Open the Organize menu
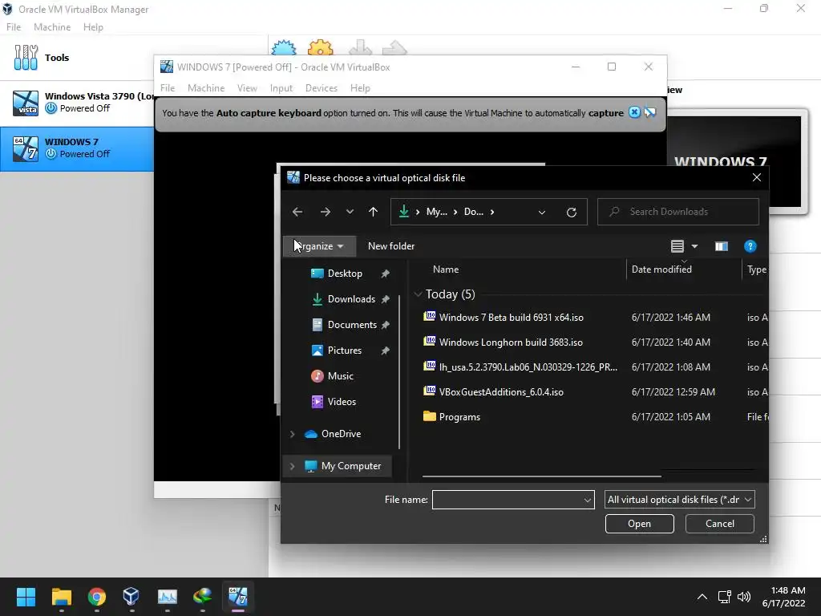 [x=319, y=246]
